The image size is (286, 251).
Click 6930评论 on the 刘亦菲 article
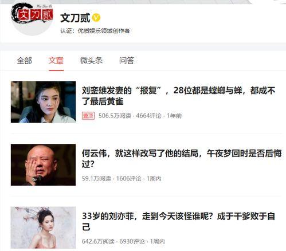[132, 241]
